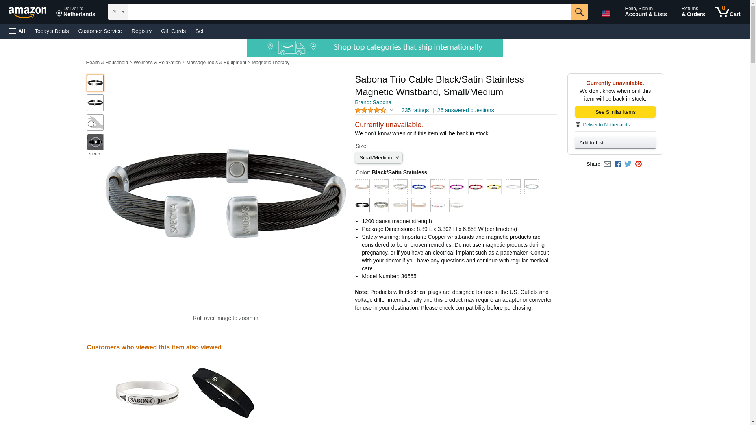Expand the star rating breakdown arrow
The height and width of the screenshot is (425, 756).
coord(391,111)
